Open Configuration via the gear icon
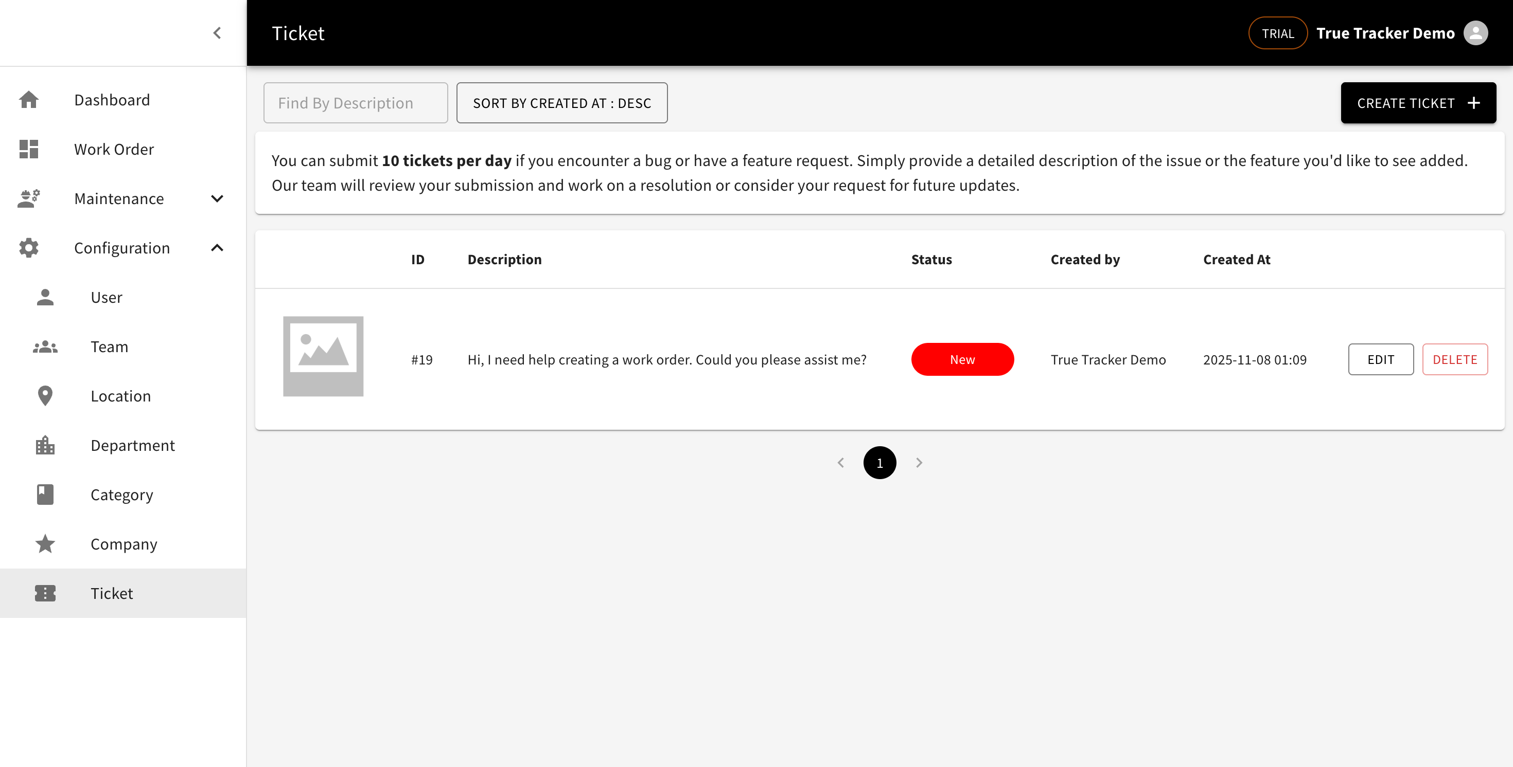Image resolution: width=1513 pixels, height=767 pixels. [29, 248]
